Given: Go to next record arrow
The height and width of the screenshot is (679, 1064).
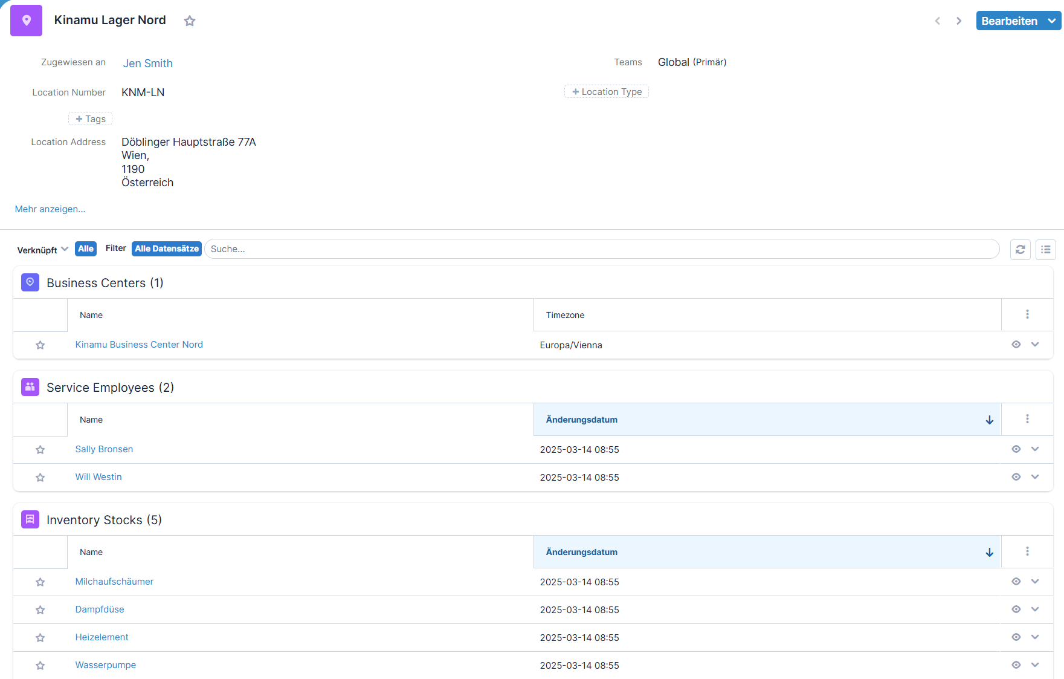Looking at the screenshot, I should pos(959,21).
